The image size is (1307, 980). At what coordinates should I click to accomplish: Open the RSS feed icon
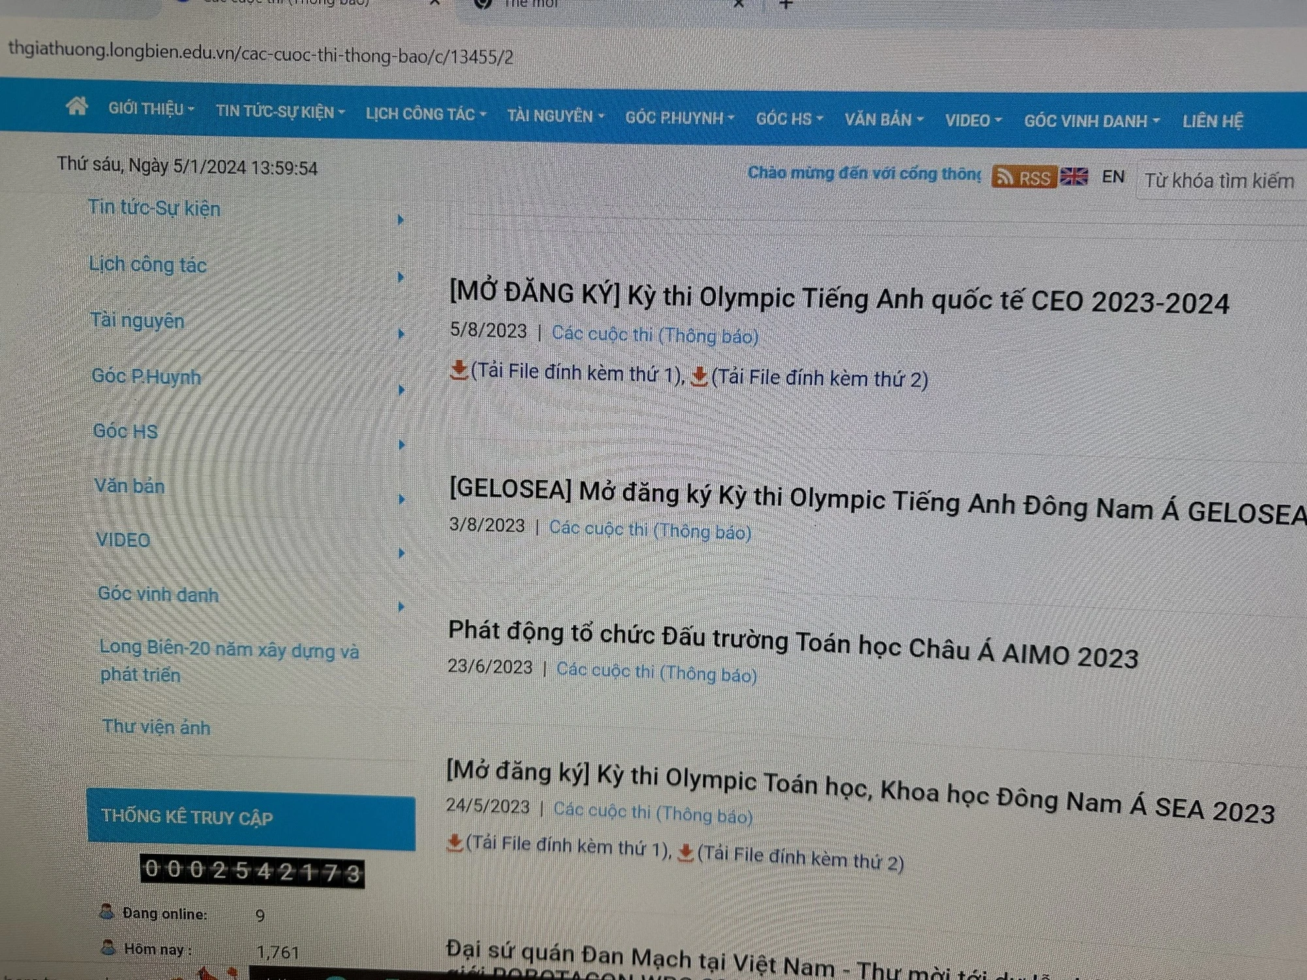(x=1023, y=178)
